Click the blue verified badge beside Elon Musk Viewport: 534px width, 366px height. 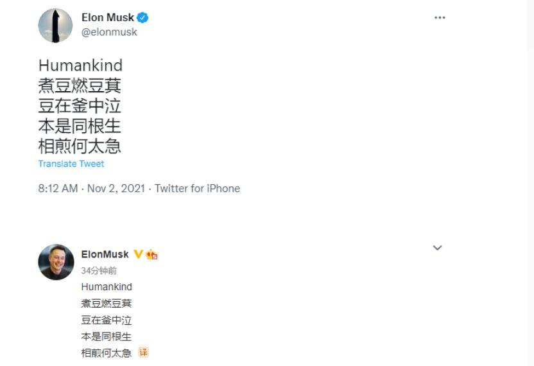tap(142, 18)
